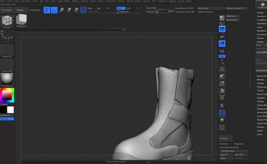The height and width of the screenshot is (164, 267).
Task: Click the Unwrap button
Action: [x=225, y=138]
